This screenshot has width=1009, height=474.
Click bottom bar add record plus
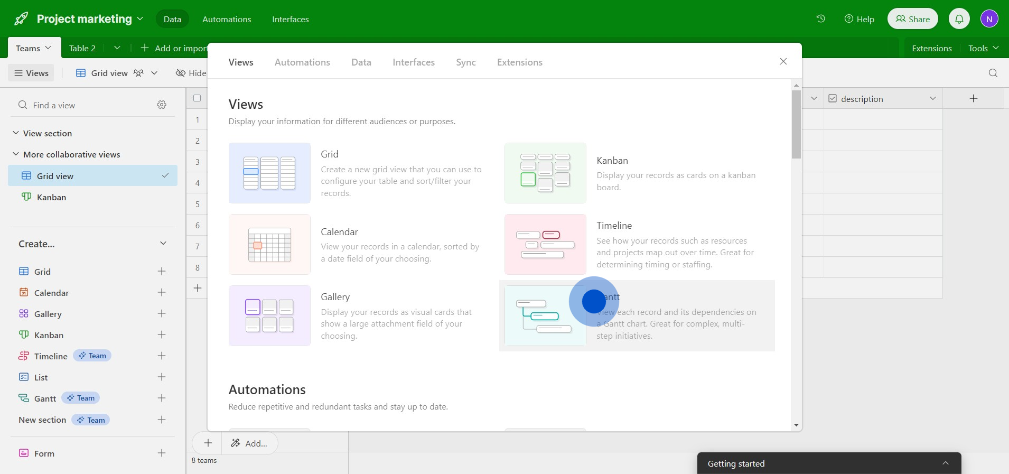pyautogui.click(x=208, y=443)
